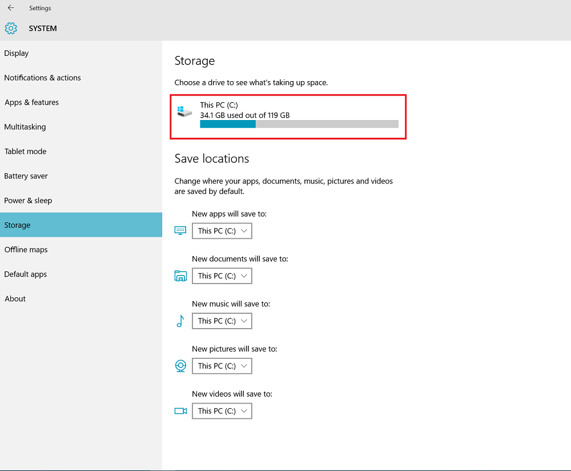Open the About page
This screenshot has height=471, width=571.
click(x=81, y=298)
